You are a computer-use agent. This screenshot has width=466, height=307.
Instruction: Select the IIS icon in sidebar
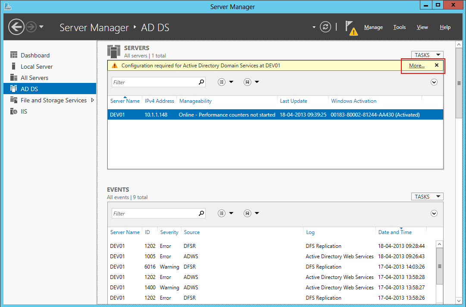[x=14, y=111]
